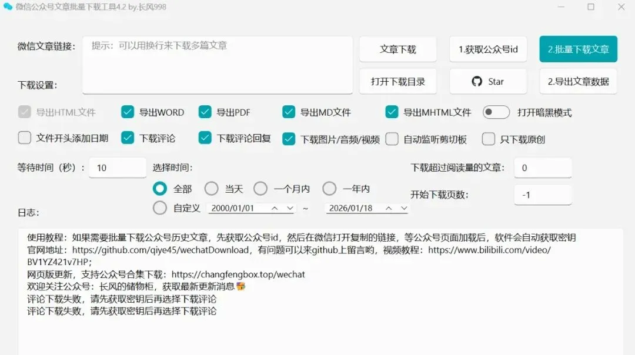Click 1.获取公众号id button

[488, 49]
